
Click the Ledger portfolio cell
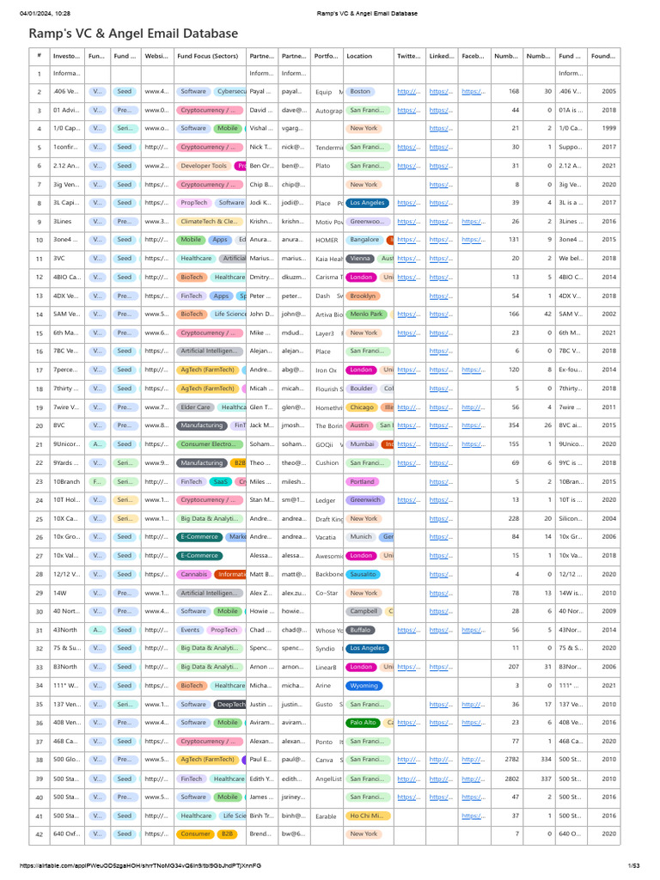327,501
